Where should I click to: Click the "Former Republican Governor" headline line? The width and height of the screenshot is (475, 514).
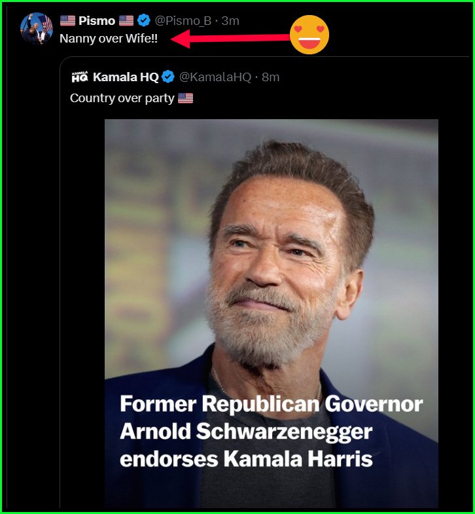tap(271, 404)
